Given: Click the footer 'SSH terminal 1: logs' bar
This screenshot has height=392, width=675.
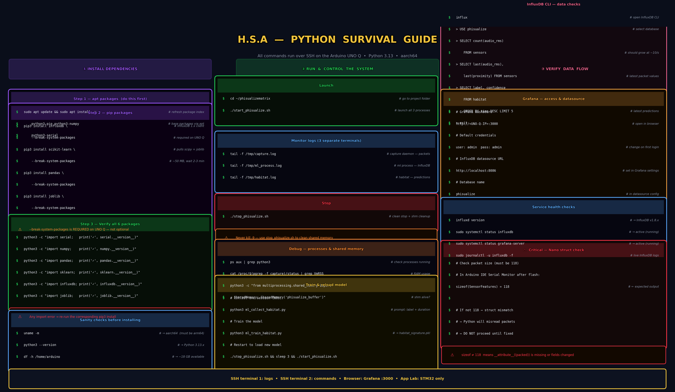Looking at the screenshot, I should click(x=337, y=379).
